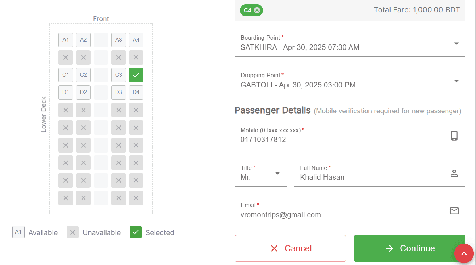The width and height of the screenshot is (476, 265).
Task: Click the Continue button
Action: point(409,248)
